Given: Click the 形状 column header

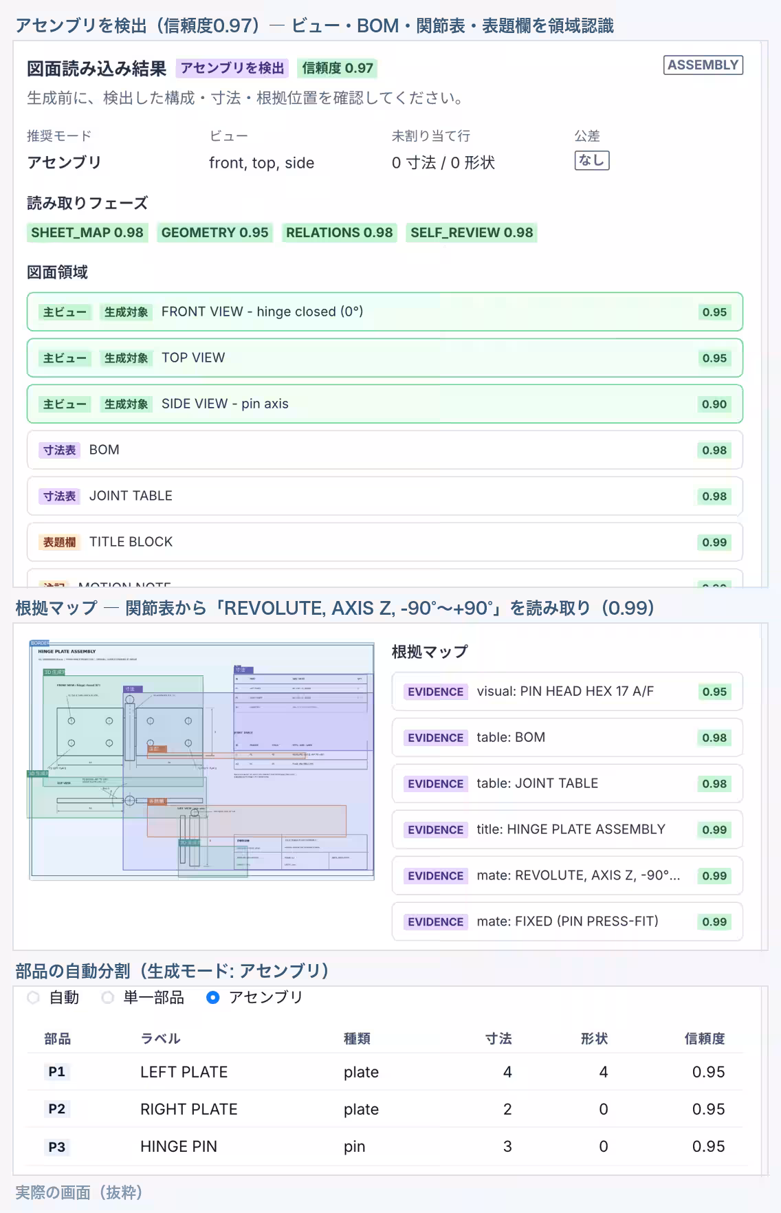Looking at the screenshot, I should [594, 1038].
